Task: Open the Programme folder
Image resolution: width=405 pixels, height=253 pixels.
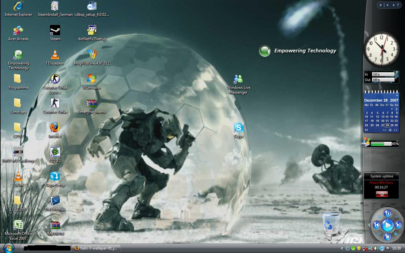Action: click(18, 82)
